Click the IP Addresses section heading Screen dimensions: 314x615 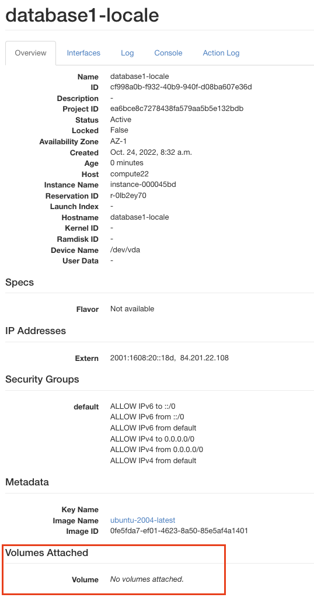(36, 331)
